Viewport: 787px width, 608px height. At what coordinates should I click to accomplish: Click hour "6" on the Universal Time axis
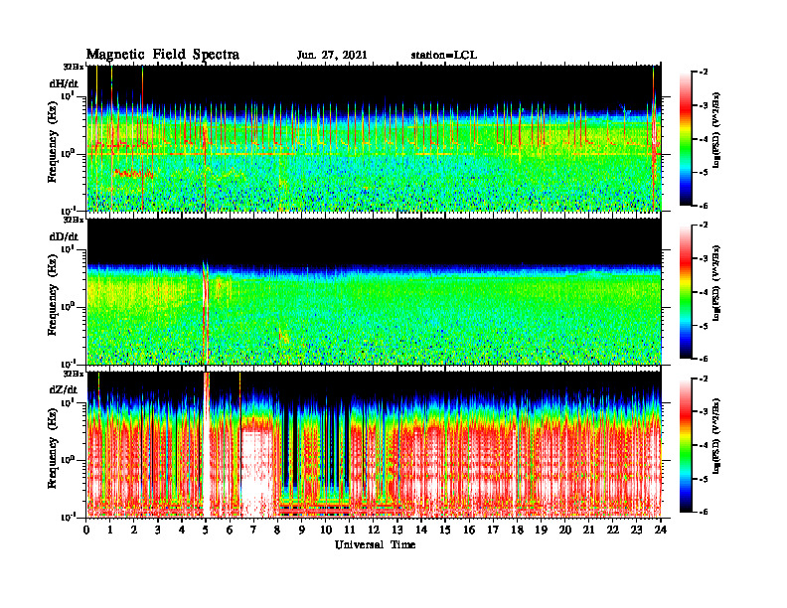point(230,531)
